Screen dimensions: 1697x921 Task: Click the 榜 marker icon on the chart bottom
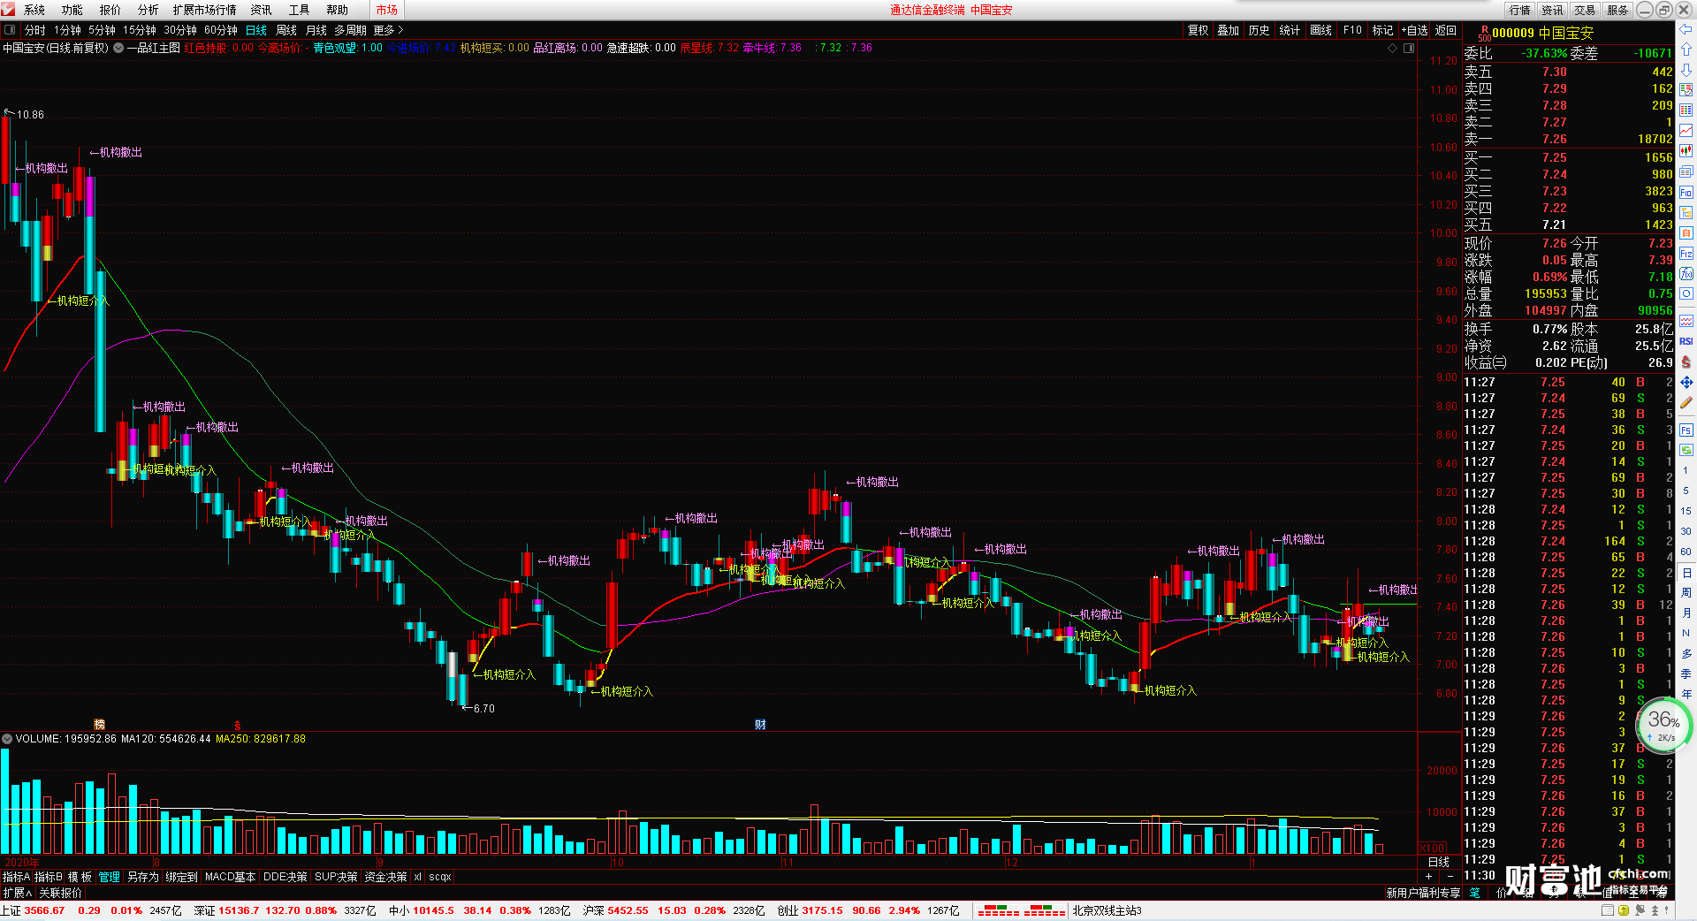pyautogui.click(x=99, y=725)
